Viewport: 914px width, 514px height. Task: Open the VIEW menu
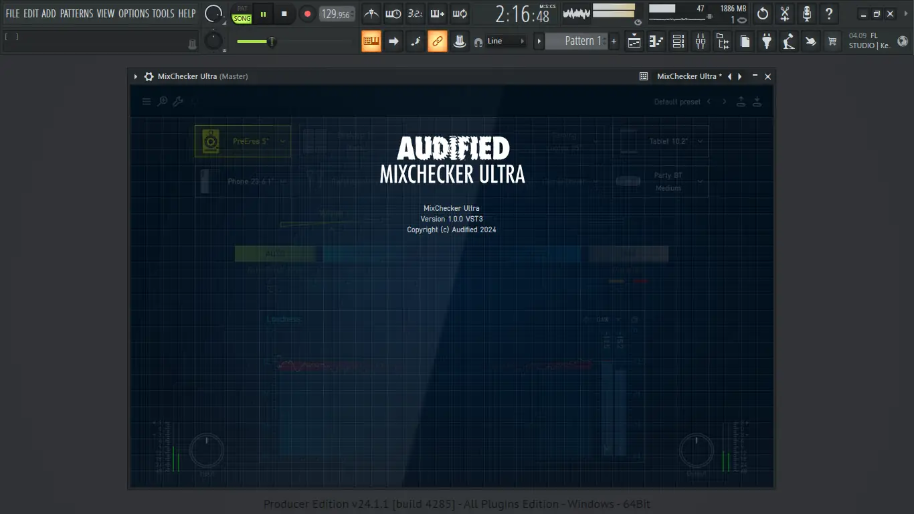pyautogui.click(x=106, y=13)
